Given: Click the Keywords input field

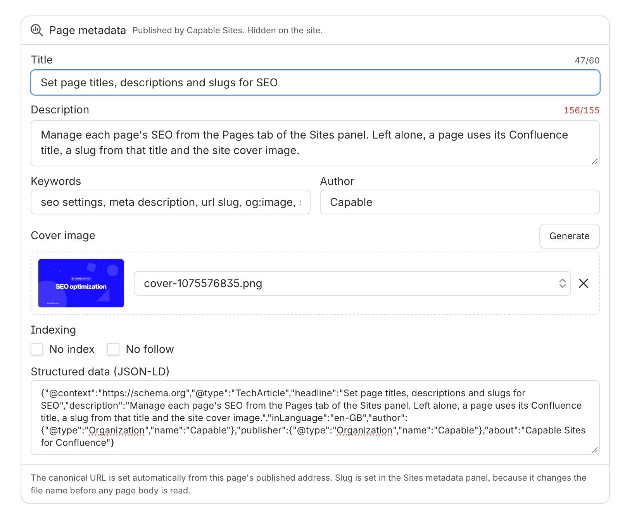Looking at the screenshot, I should [171, 202].
